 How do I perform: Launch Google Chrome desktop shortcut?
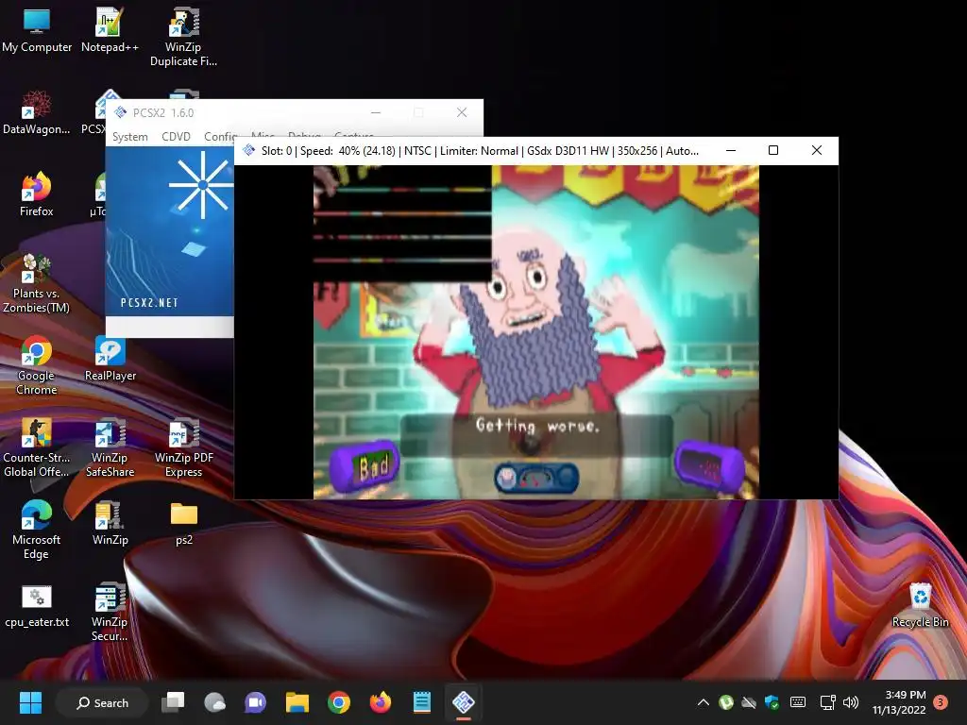pos(37,365)
